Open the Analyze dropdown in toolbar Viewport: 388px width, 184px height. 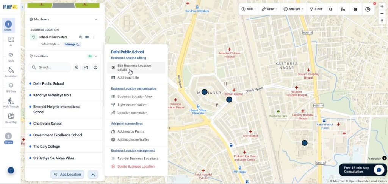click(x=294, y=9)
